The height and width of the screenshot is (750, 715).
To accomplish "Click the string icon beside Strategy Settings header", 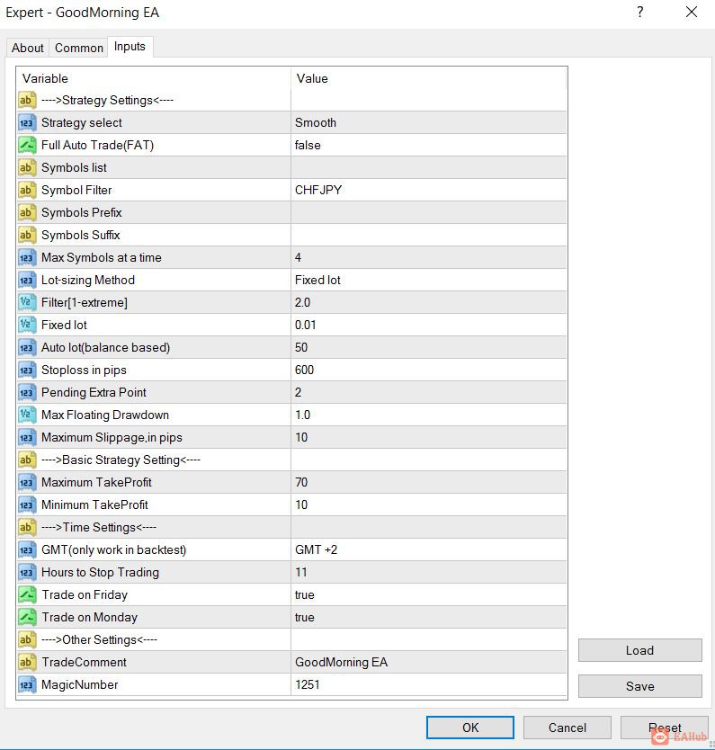I will click(27, 100).
